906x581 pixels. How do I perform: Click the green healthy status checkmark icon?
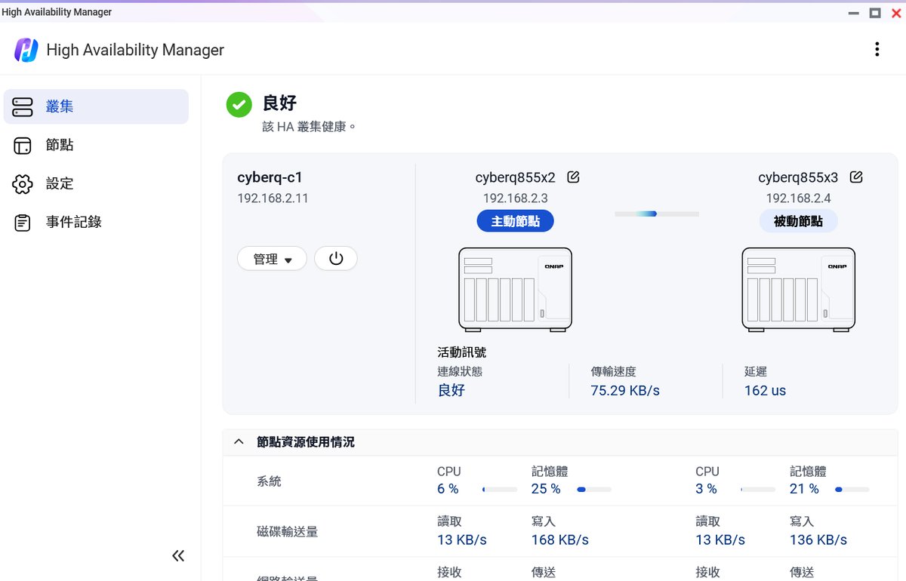(239, 105)
